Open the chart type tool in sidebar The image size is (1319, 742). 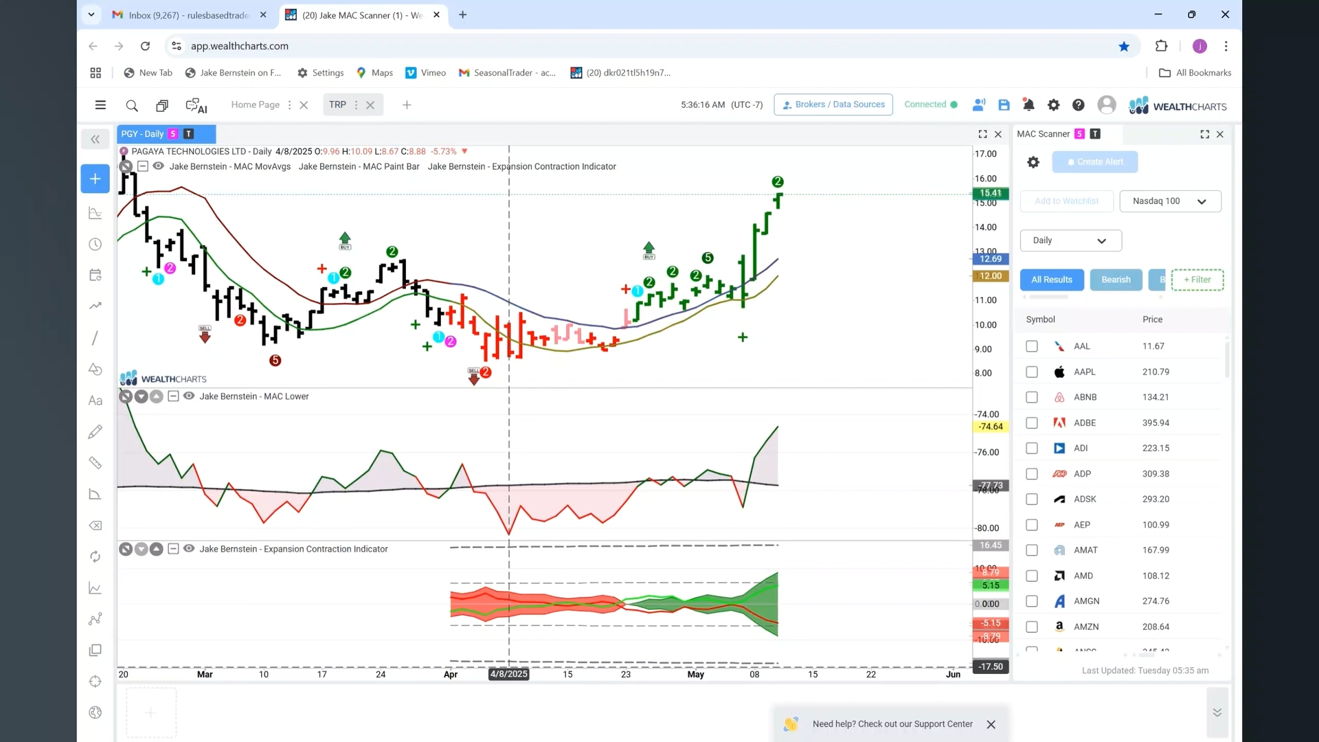(x=95, y=214)
